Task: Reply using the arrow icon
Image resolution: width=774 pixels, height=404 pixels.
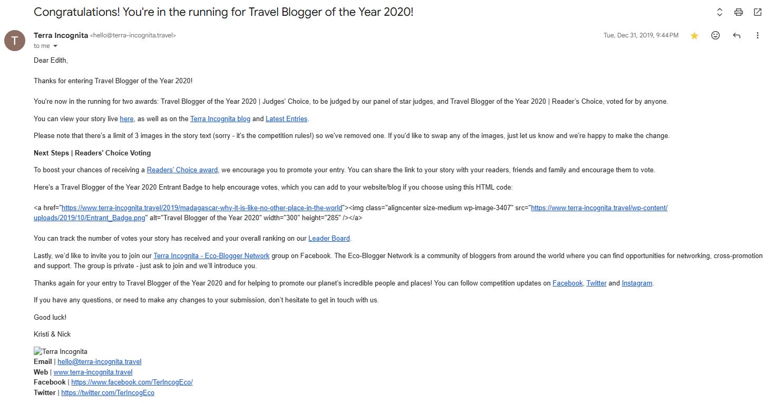Action: tap(737, 35)
